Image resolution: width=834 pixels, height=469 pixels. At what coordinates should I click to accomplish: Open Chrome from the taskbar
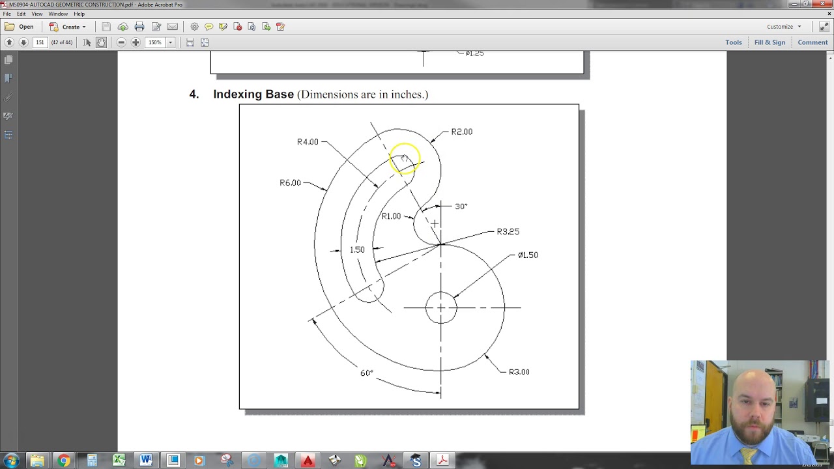pyautogui.click(x=64, y=461)
